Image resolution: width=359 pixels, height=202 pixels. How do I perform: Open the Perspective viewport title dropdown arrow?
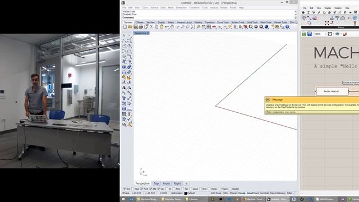(x=148, y=33)
